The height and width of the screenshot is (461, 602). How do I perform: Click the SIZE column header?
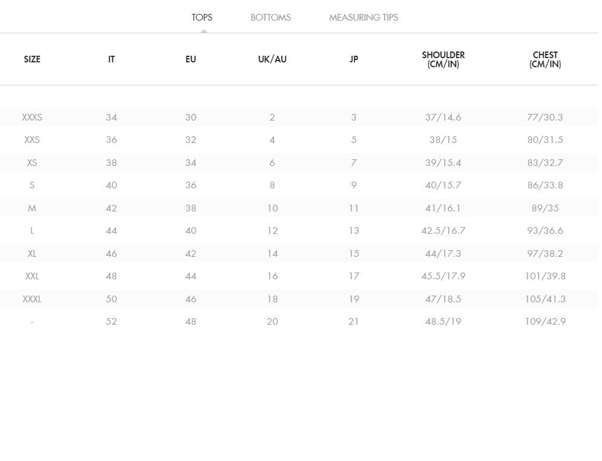pyautogui.click(x=32, y=59)
